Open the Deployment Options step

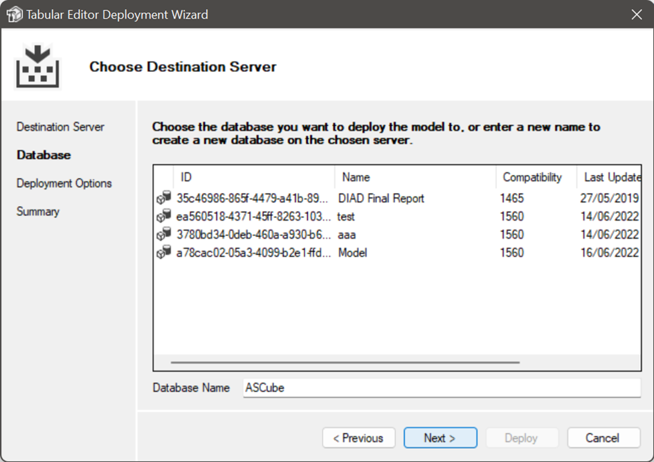click(x=64, y=183)
